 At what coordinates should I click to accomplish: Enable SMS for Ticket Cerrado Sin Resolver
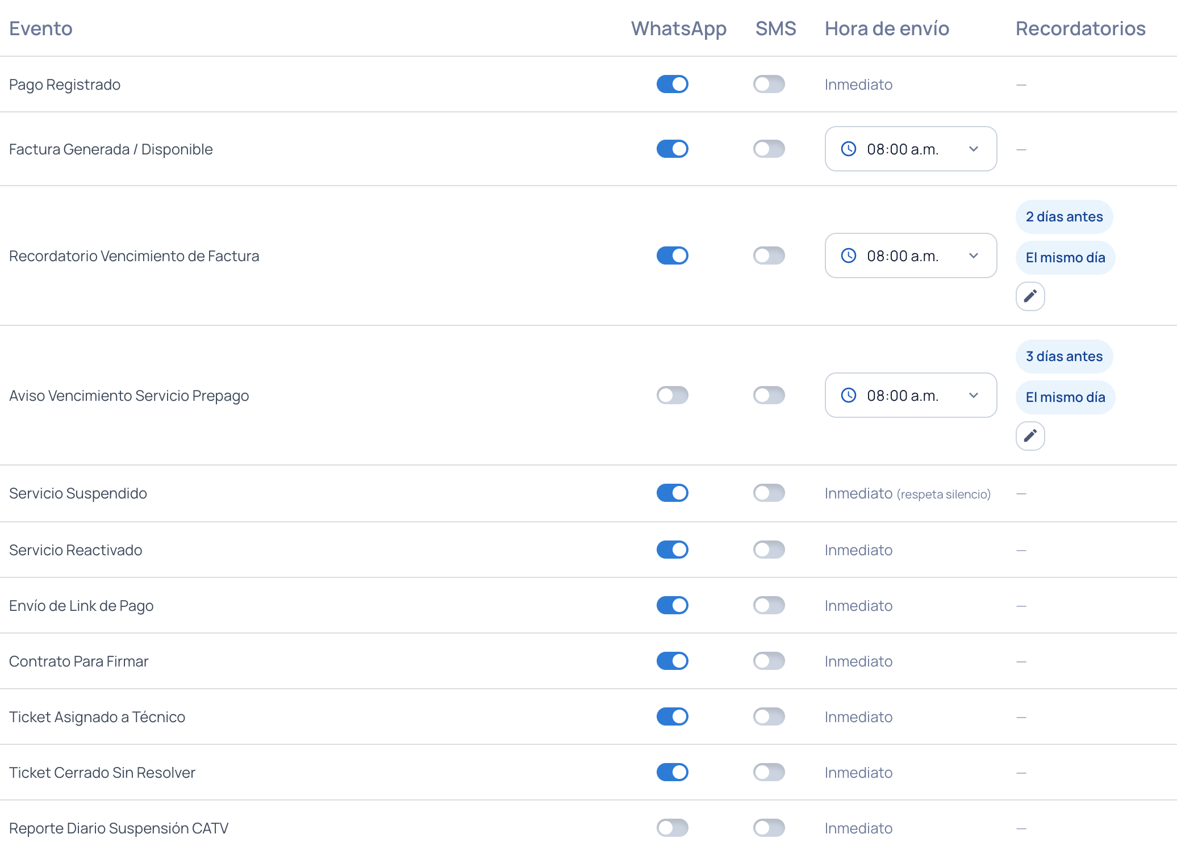coord(769,772)
